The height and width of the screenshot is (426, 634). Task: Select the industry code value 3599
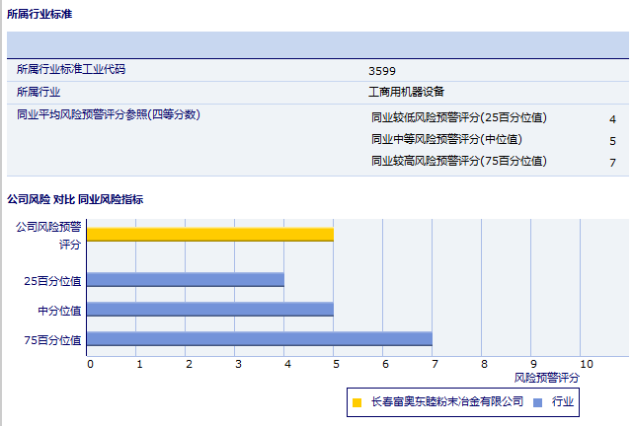tap(381, 71)
